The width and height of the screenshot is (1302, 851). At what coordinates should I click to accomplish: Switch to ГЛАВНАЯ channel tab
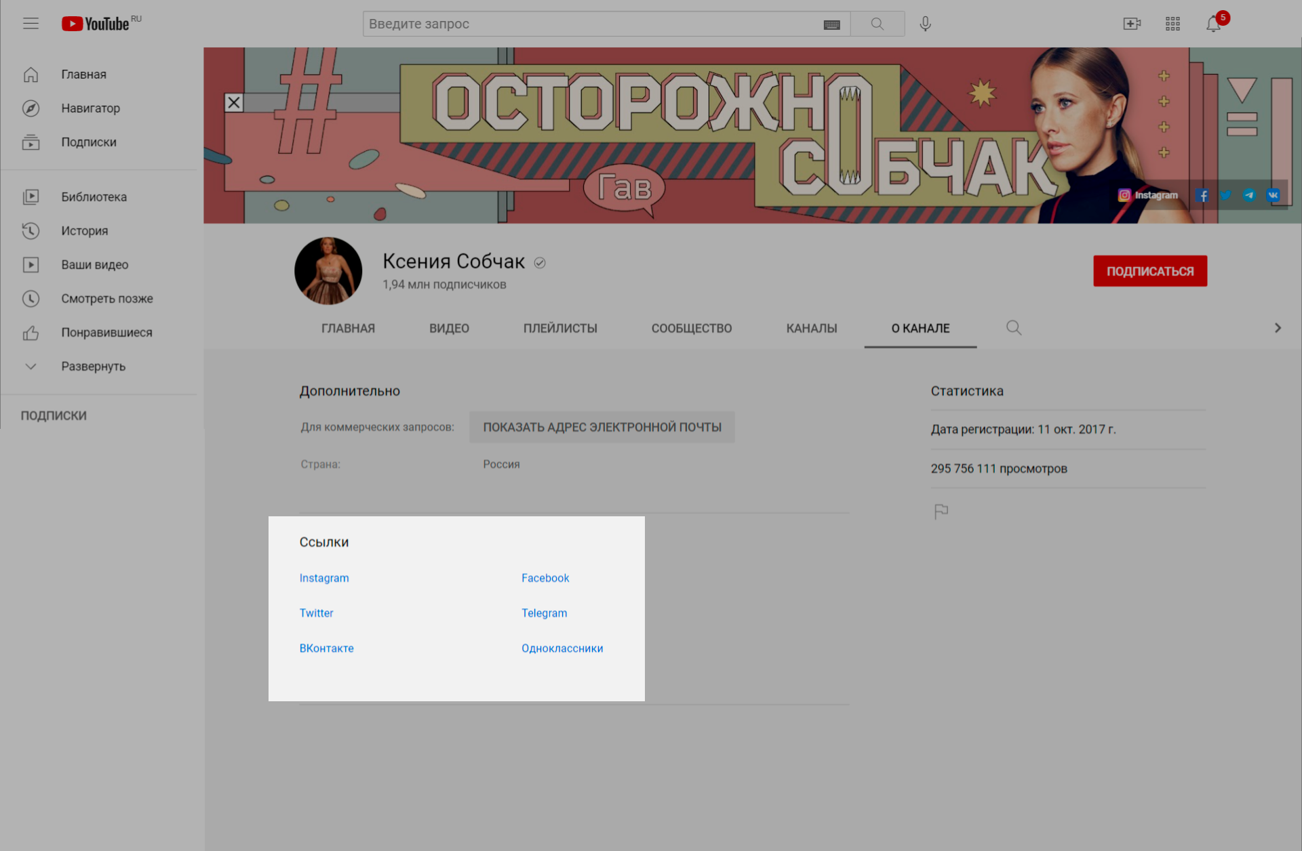click(348, 329)
